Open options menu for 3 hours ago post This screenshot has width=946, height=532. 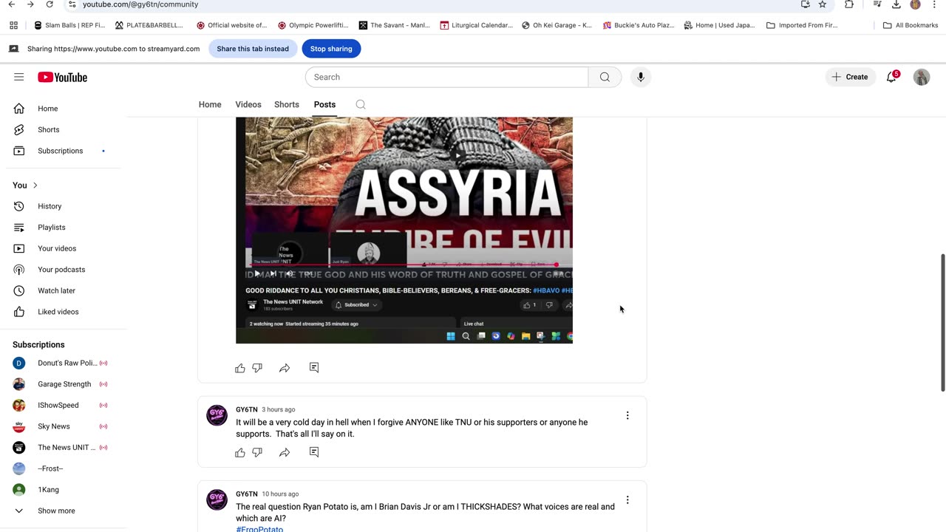pos(627,415)
